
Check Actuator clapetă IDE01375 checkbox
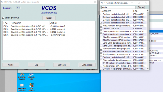(101, 49)
